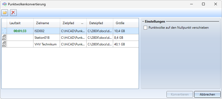The height and width of the screenshot is (99, 222).
Task: Click the Dateipfad column header
Action: [x=100, y=23]
